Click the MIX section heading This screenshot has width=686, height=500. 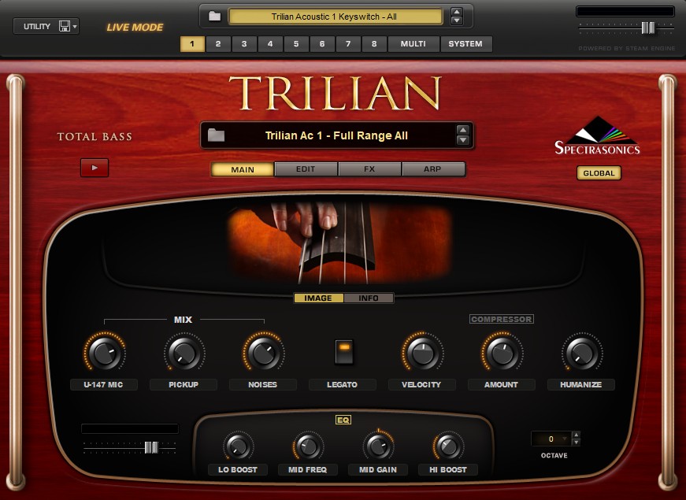click(x=183, y=320)
